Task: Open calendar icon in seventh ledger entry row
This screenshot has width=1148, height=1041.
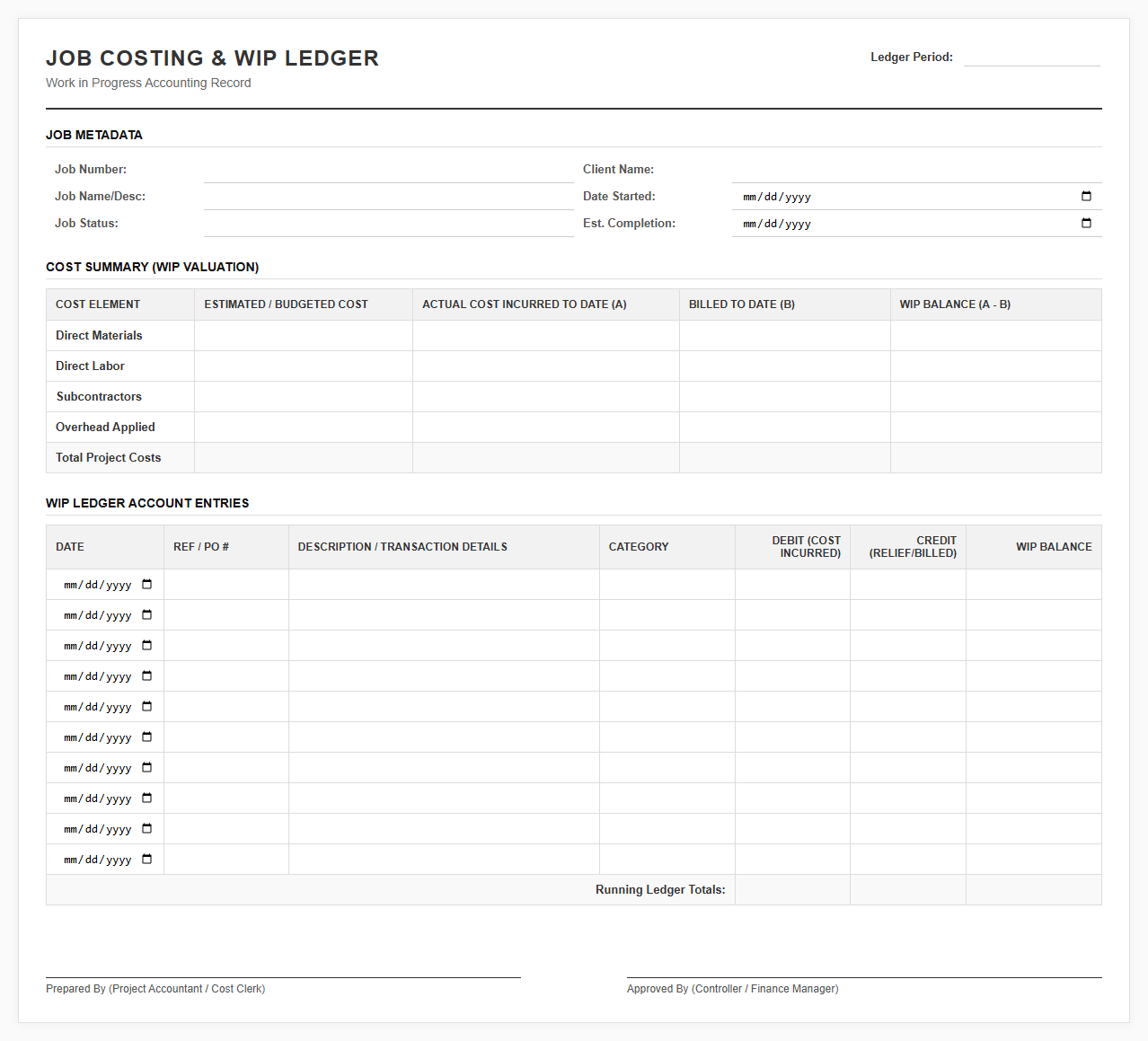Action: click(147, 767)
